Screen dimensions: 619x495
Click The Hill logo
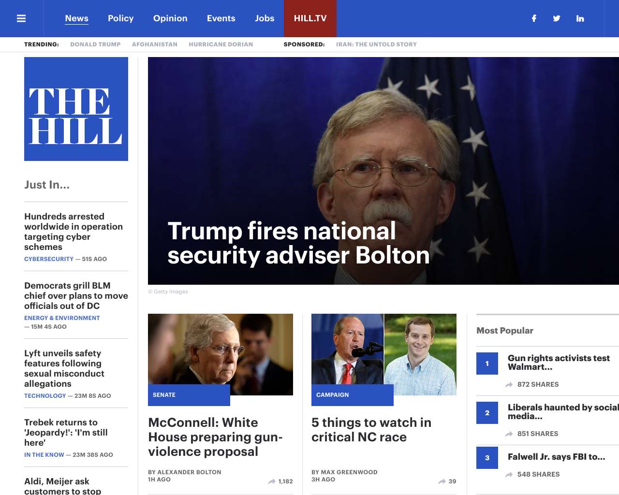[76, 109]
